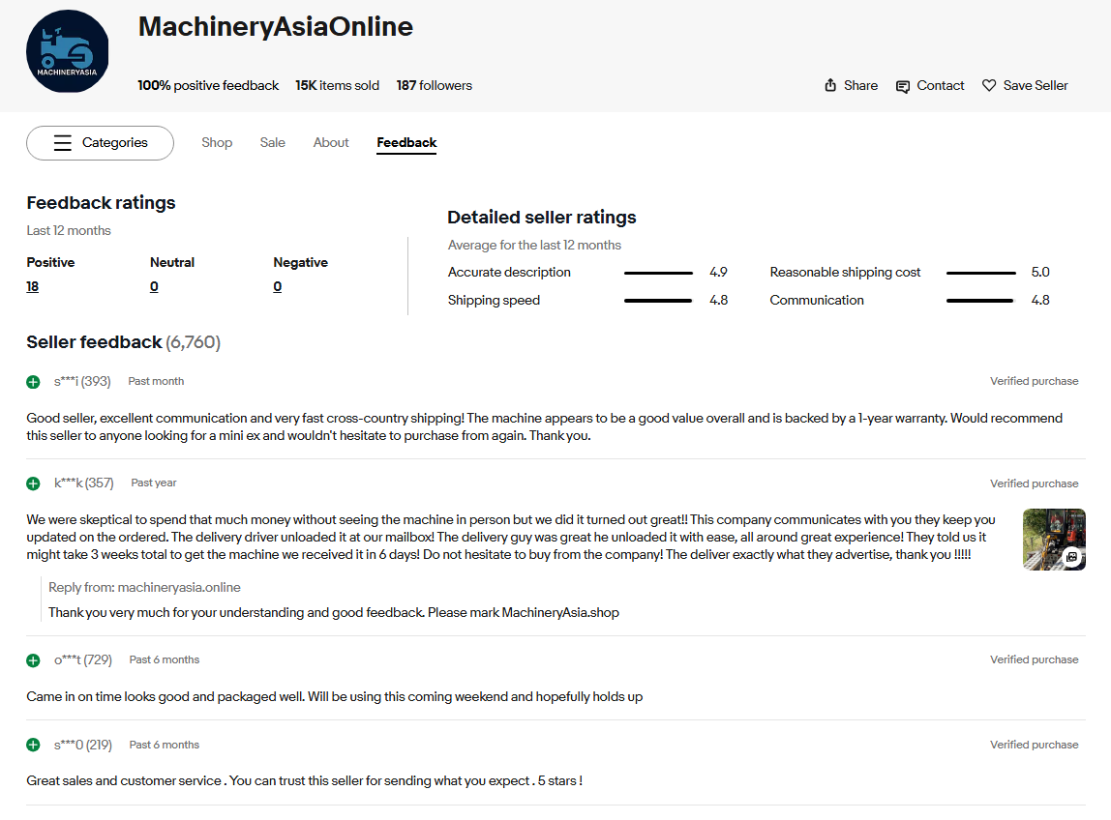Click green positive icon beside s***0 (219)
Image resolution: width=1111 pixels, height=820 pixels.
(x=33, y=745)
